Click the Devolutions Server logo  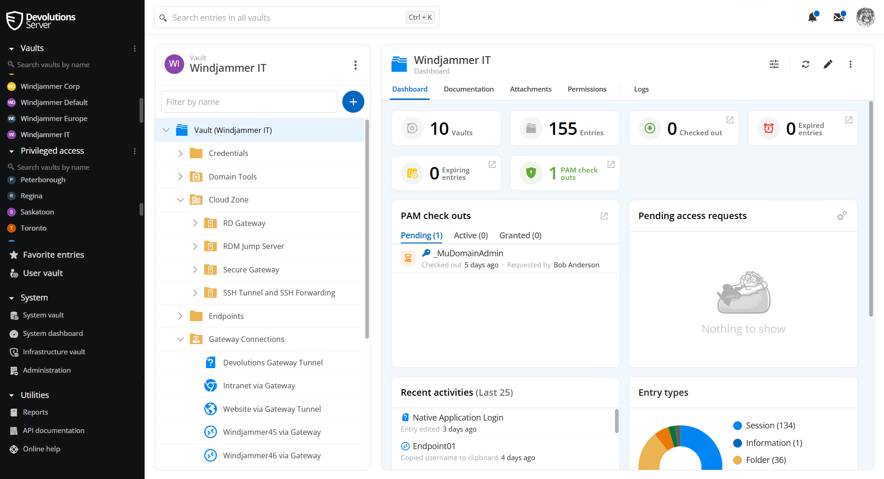click(x=41, y=20)
